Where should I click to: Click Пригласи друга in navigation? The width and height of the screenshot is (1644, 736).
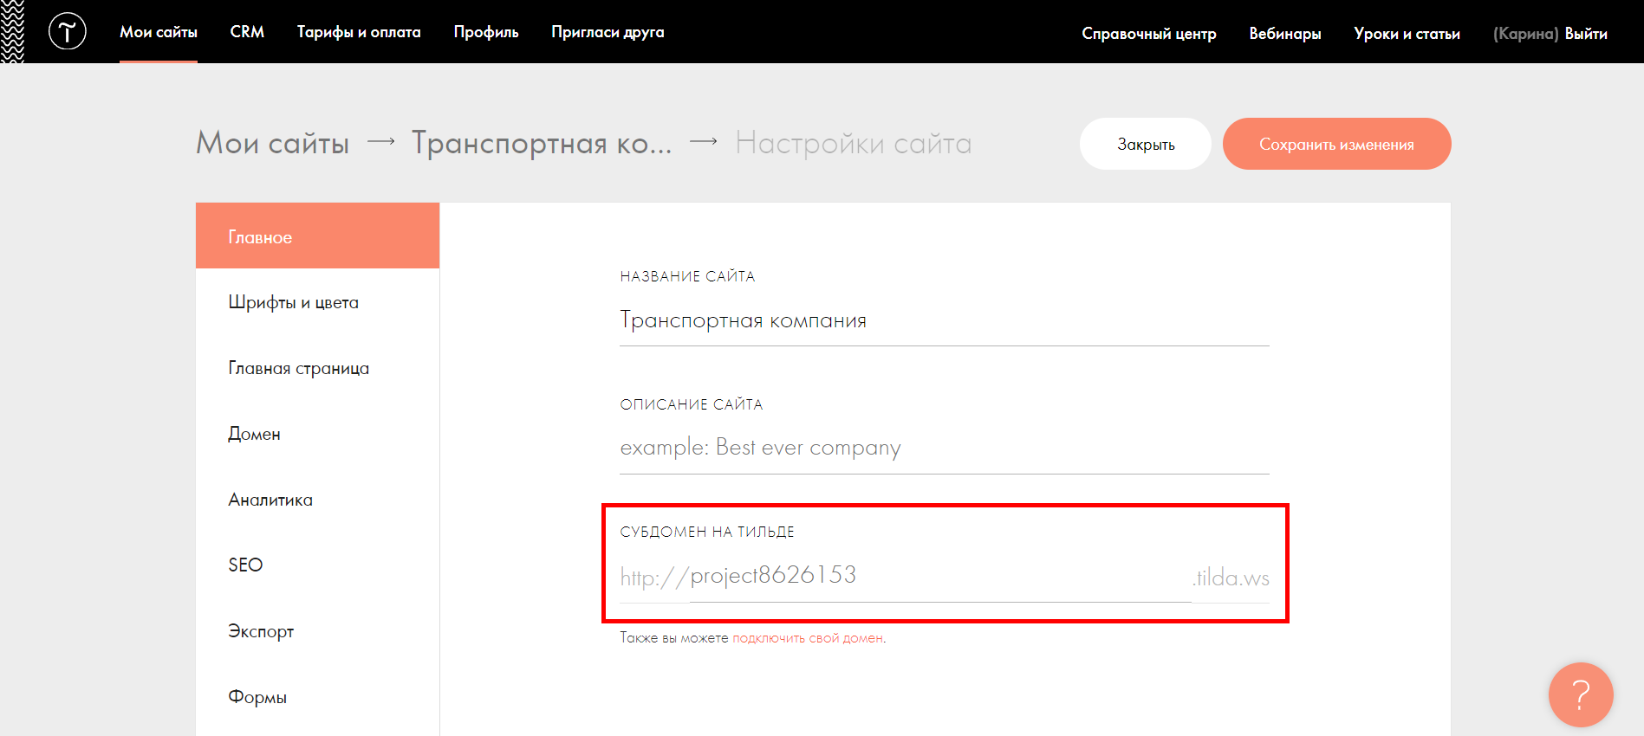(x=608, y=32)
